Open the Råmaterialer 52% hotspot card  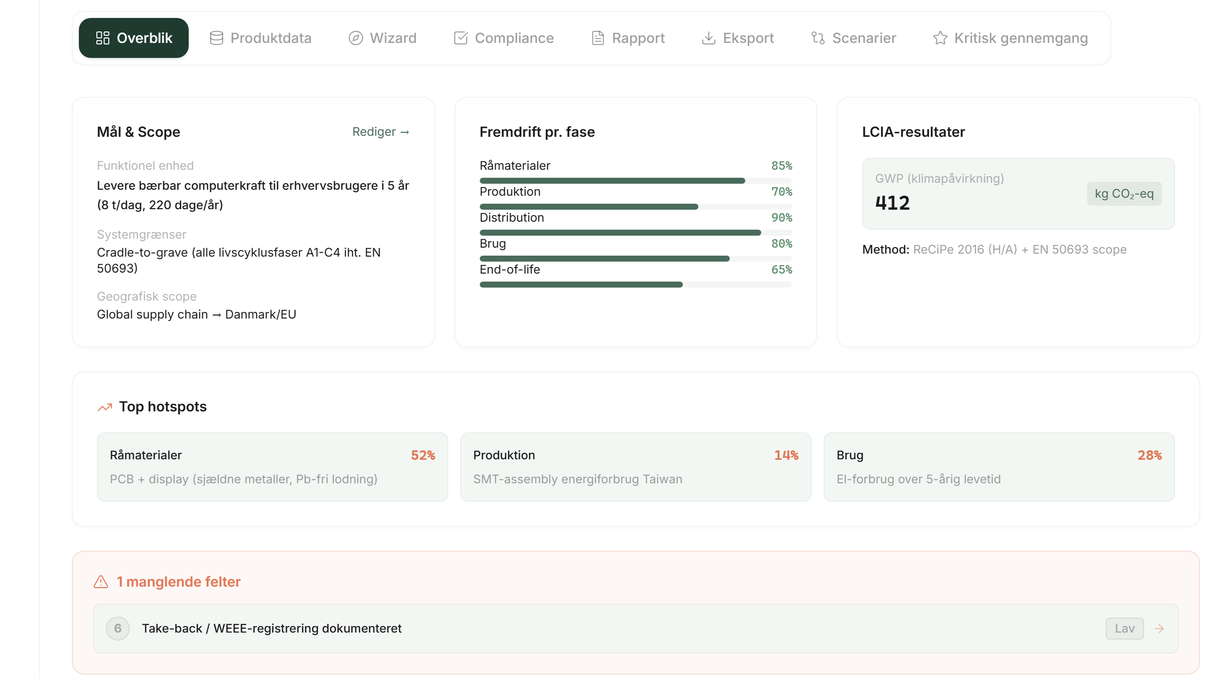273,467
